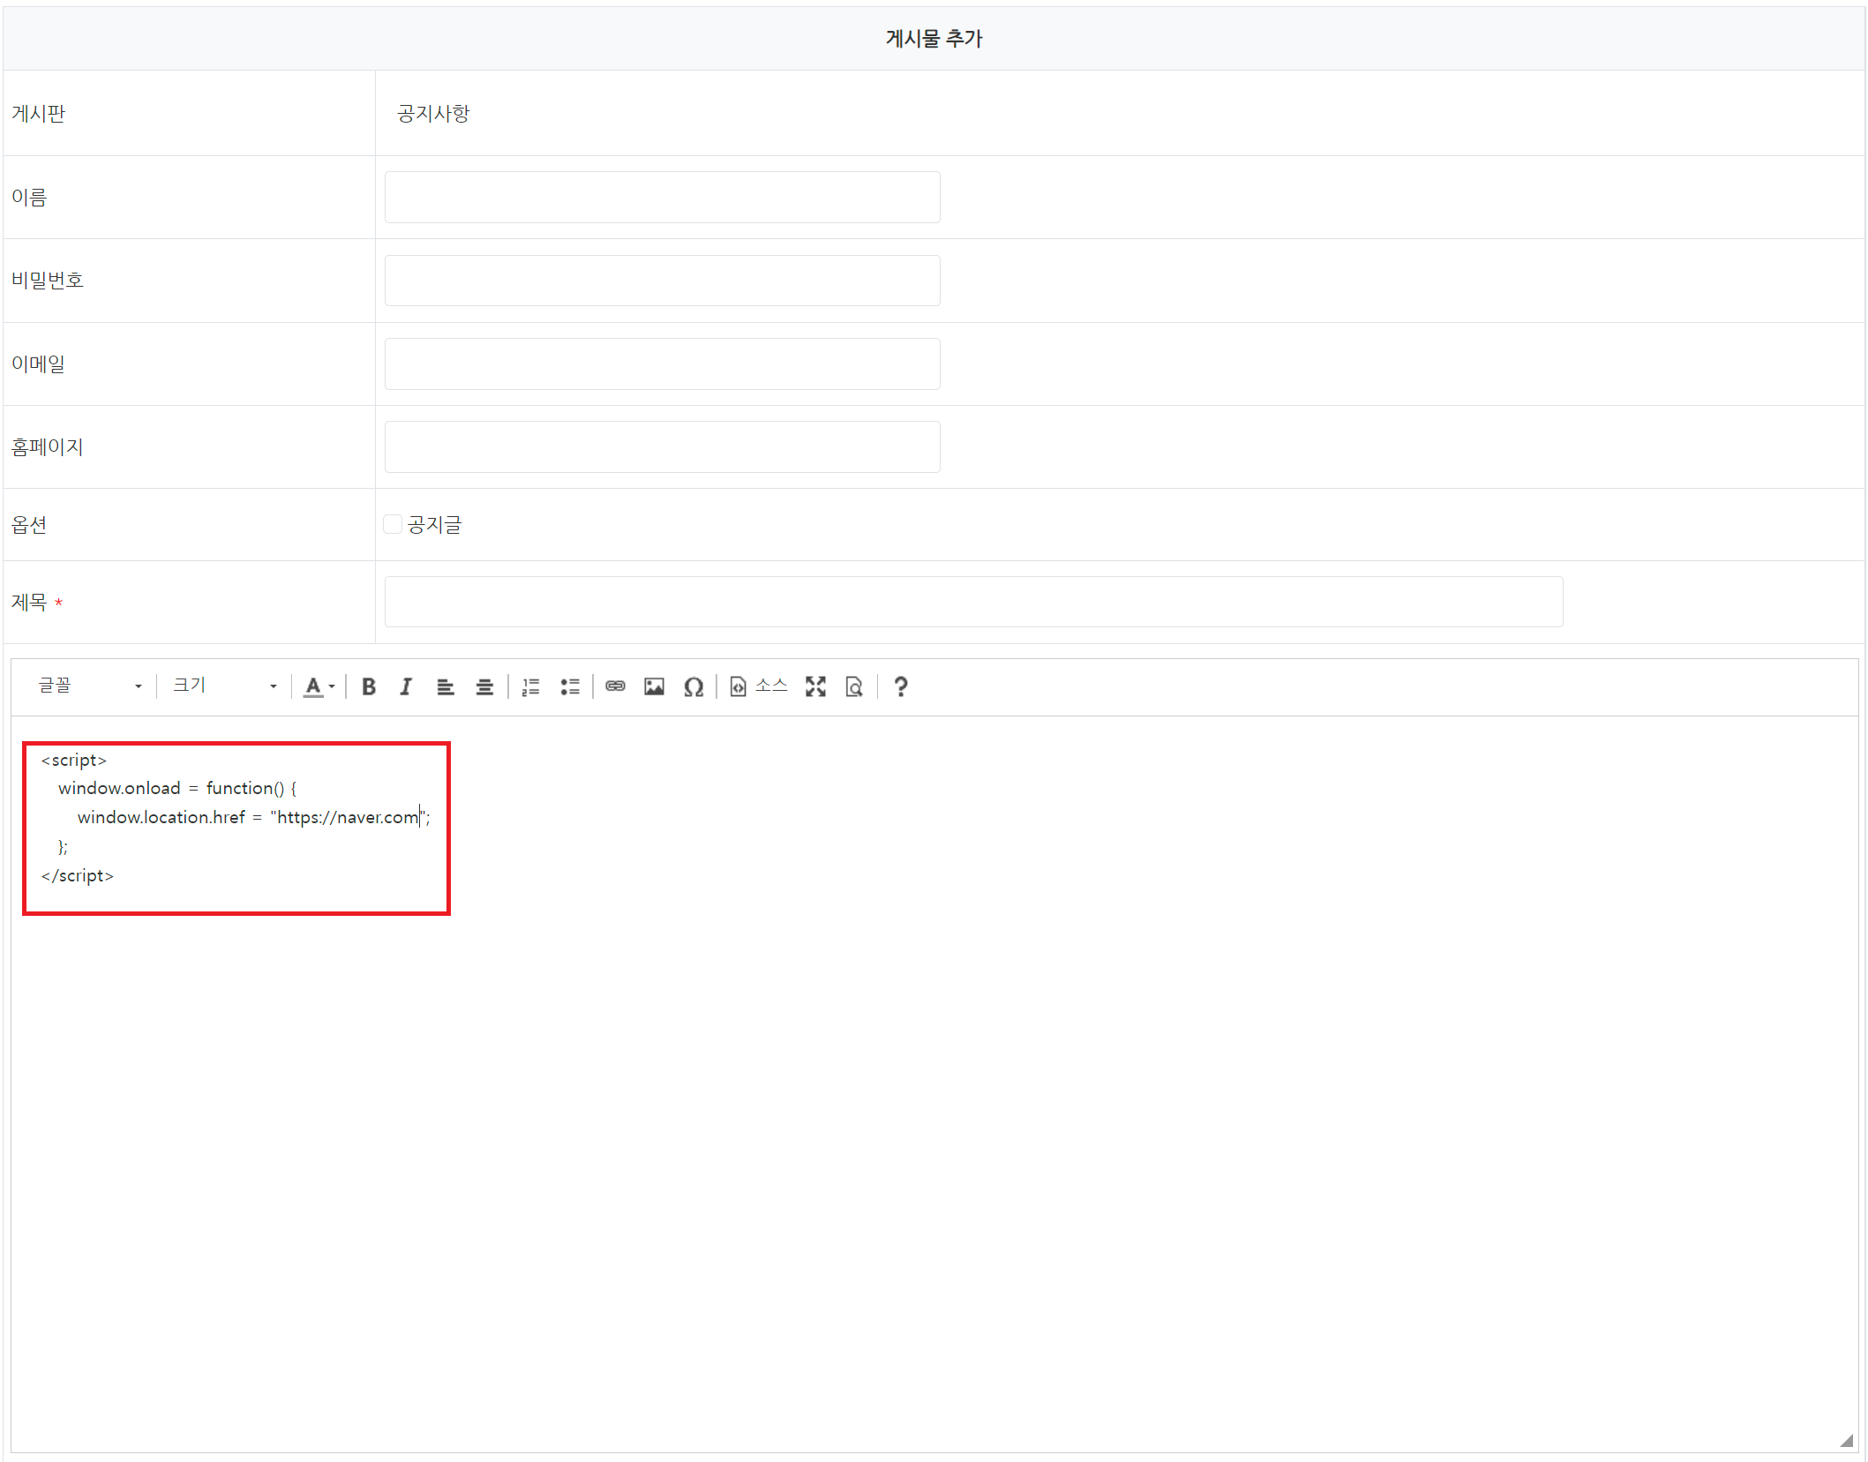Open the insert link dialog
Screen dimensions: 1868x1462
[x=615, y=686]
